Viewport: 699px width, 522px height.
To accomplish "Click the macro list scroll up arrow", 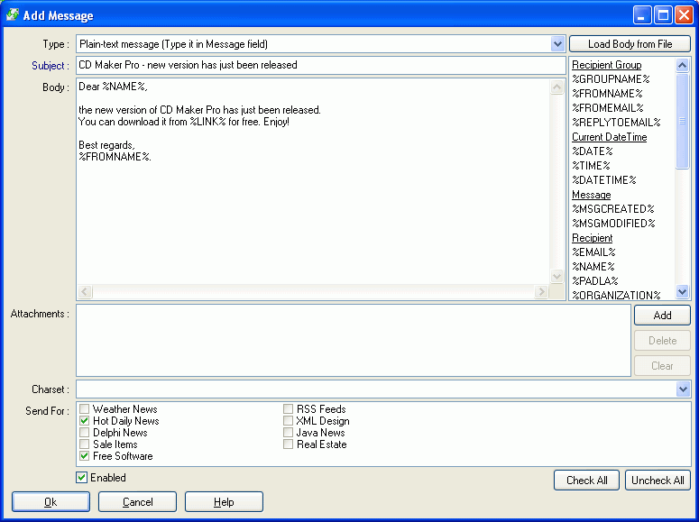I will coord(682,66).
